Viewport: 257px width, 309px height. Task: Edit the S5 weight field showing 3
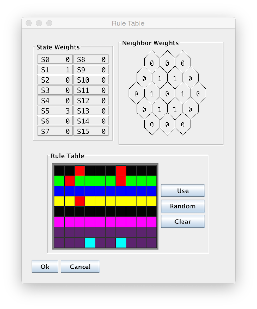[55, 111]
